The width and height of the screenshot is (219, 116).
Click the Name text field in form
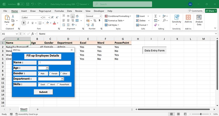[x=54, y=63]
